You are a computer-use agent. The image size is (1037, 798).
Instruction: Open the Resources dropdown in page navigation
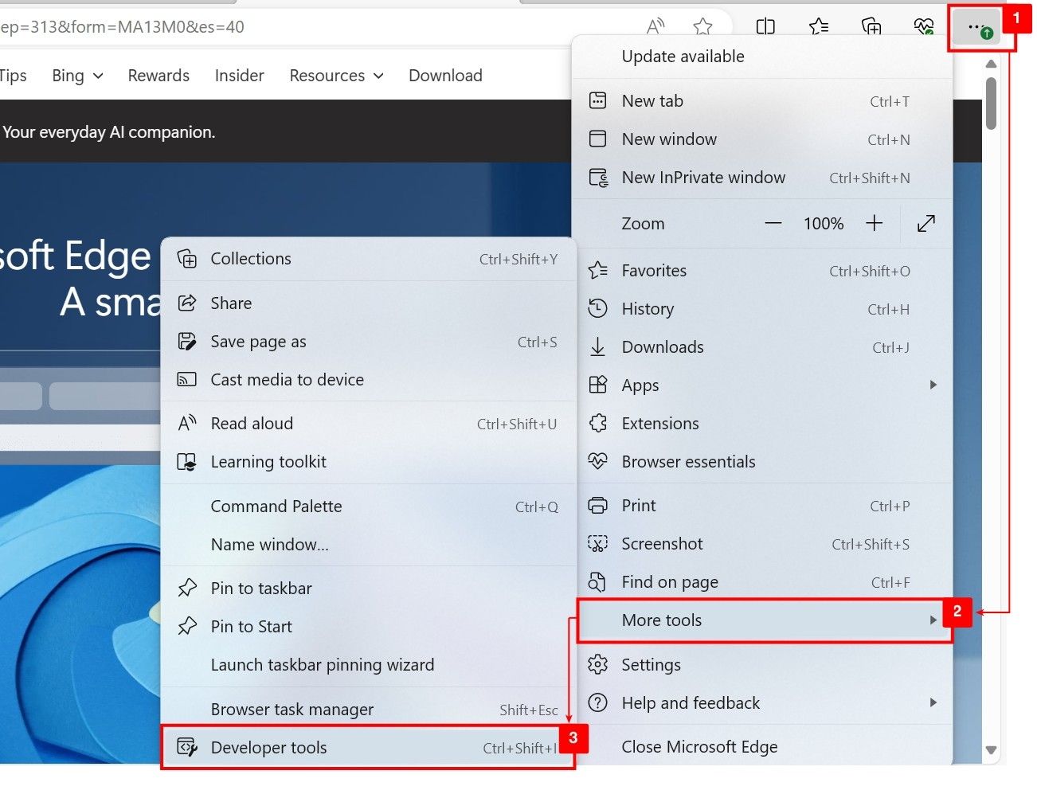[336, 76]
